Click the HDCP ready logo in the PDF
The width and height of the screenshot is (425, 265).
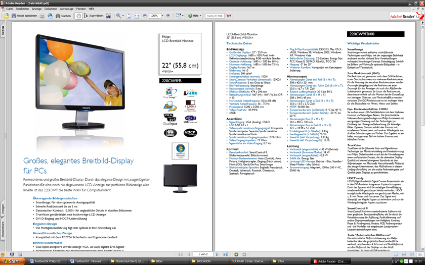pyautogui.click(x=190, y=133)
